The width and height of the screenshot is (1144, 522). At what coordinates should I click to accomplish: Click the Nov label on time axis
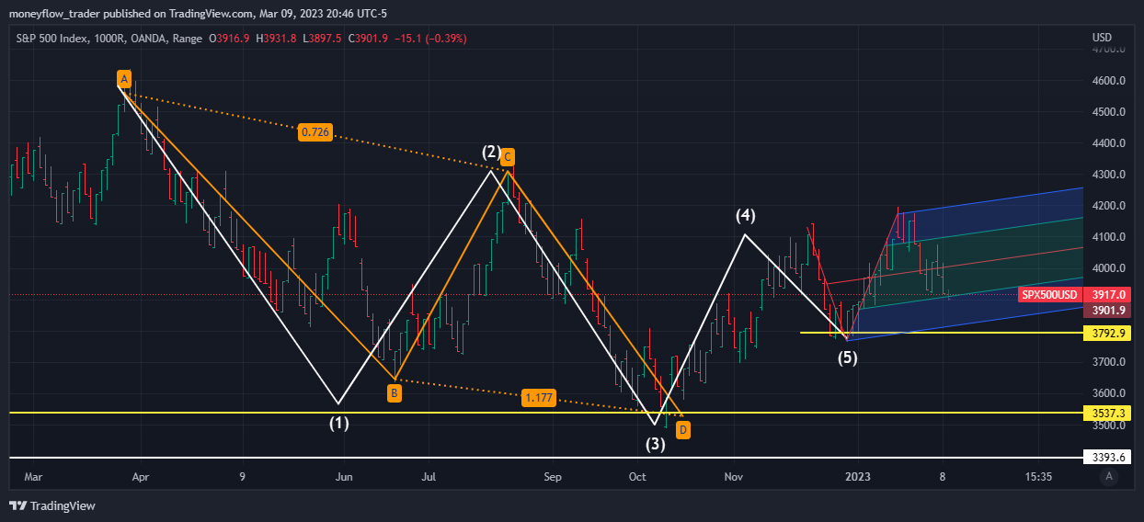click(733, 477)
